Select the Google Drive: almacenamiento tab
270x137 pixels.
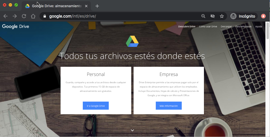57,6
